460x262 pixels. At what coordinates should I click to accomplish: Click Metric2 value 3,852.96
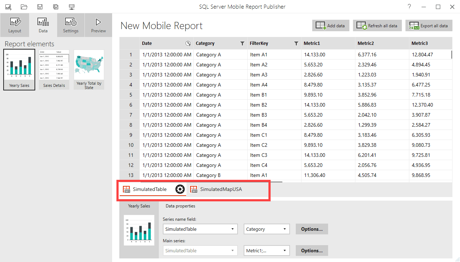(x=382, y=95)
